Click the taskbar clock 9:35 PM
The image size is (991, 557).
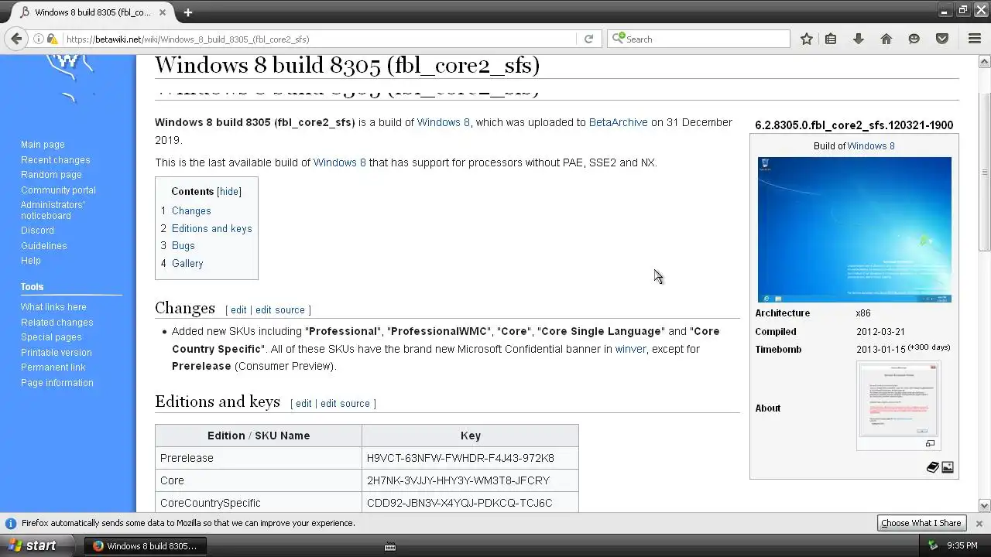coord(962,545)
